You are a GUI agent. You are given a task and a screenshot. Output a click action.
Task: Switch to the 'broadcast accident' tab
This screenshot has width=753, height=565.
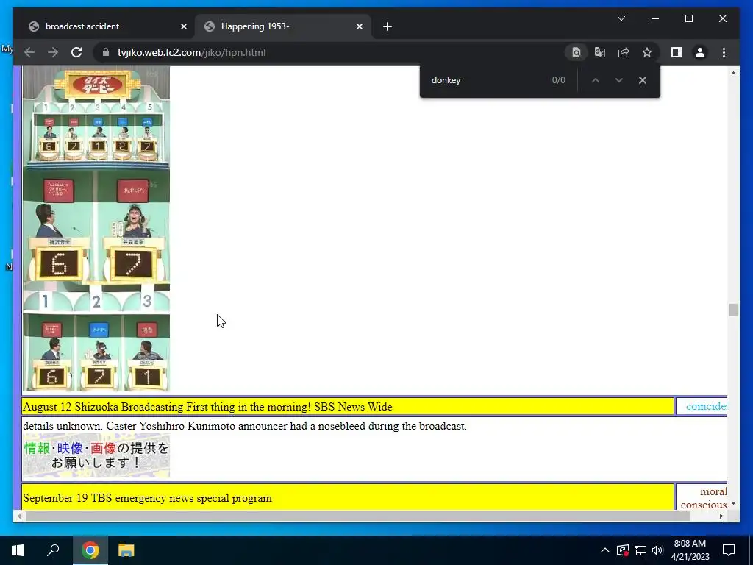pyautogui.click(x=106, y=26)
